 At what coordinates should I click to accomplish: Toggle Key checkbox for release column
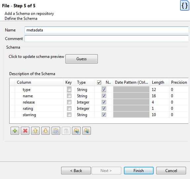click(x=69, y=102)
